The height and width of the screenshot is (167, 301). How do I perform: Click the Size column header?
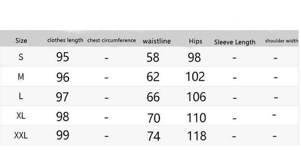pyautogui.click(x=21, y=41)
